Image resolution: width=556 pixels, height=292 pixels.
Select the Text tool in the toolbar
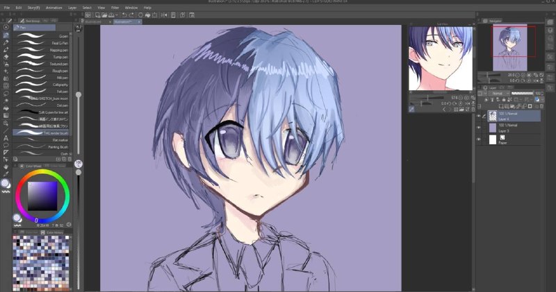click(6, 138)
